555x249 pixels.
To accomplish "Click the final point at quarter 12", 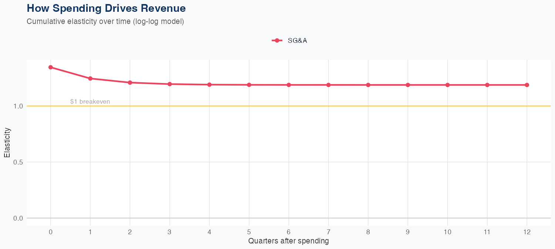I will (527, 85).
